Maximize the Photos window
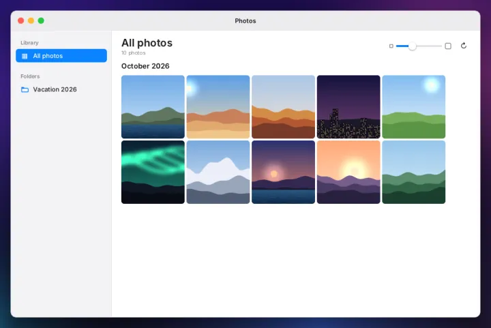The image size is (491, 328). click(41, 20)
